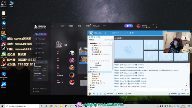Screen dimensions: 192x108
Task: Open Steam from the taskbar
Action: point(76,106)
